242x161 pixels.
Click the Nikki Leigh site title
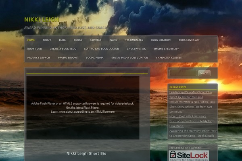click(42, 20)
